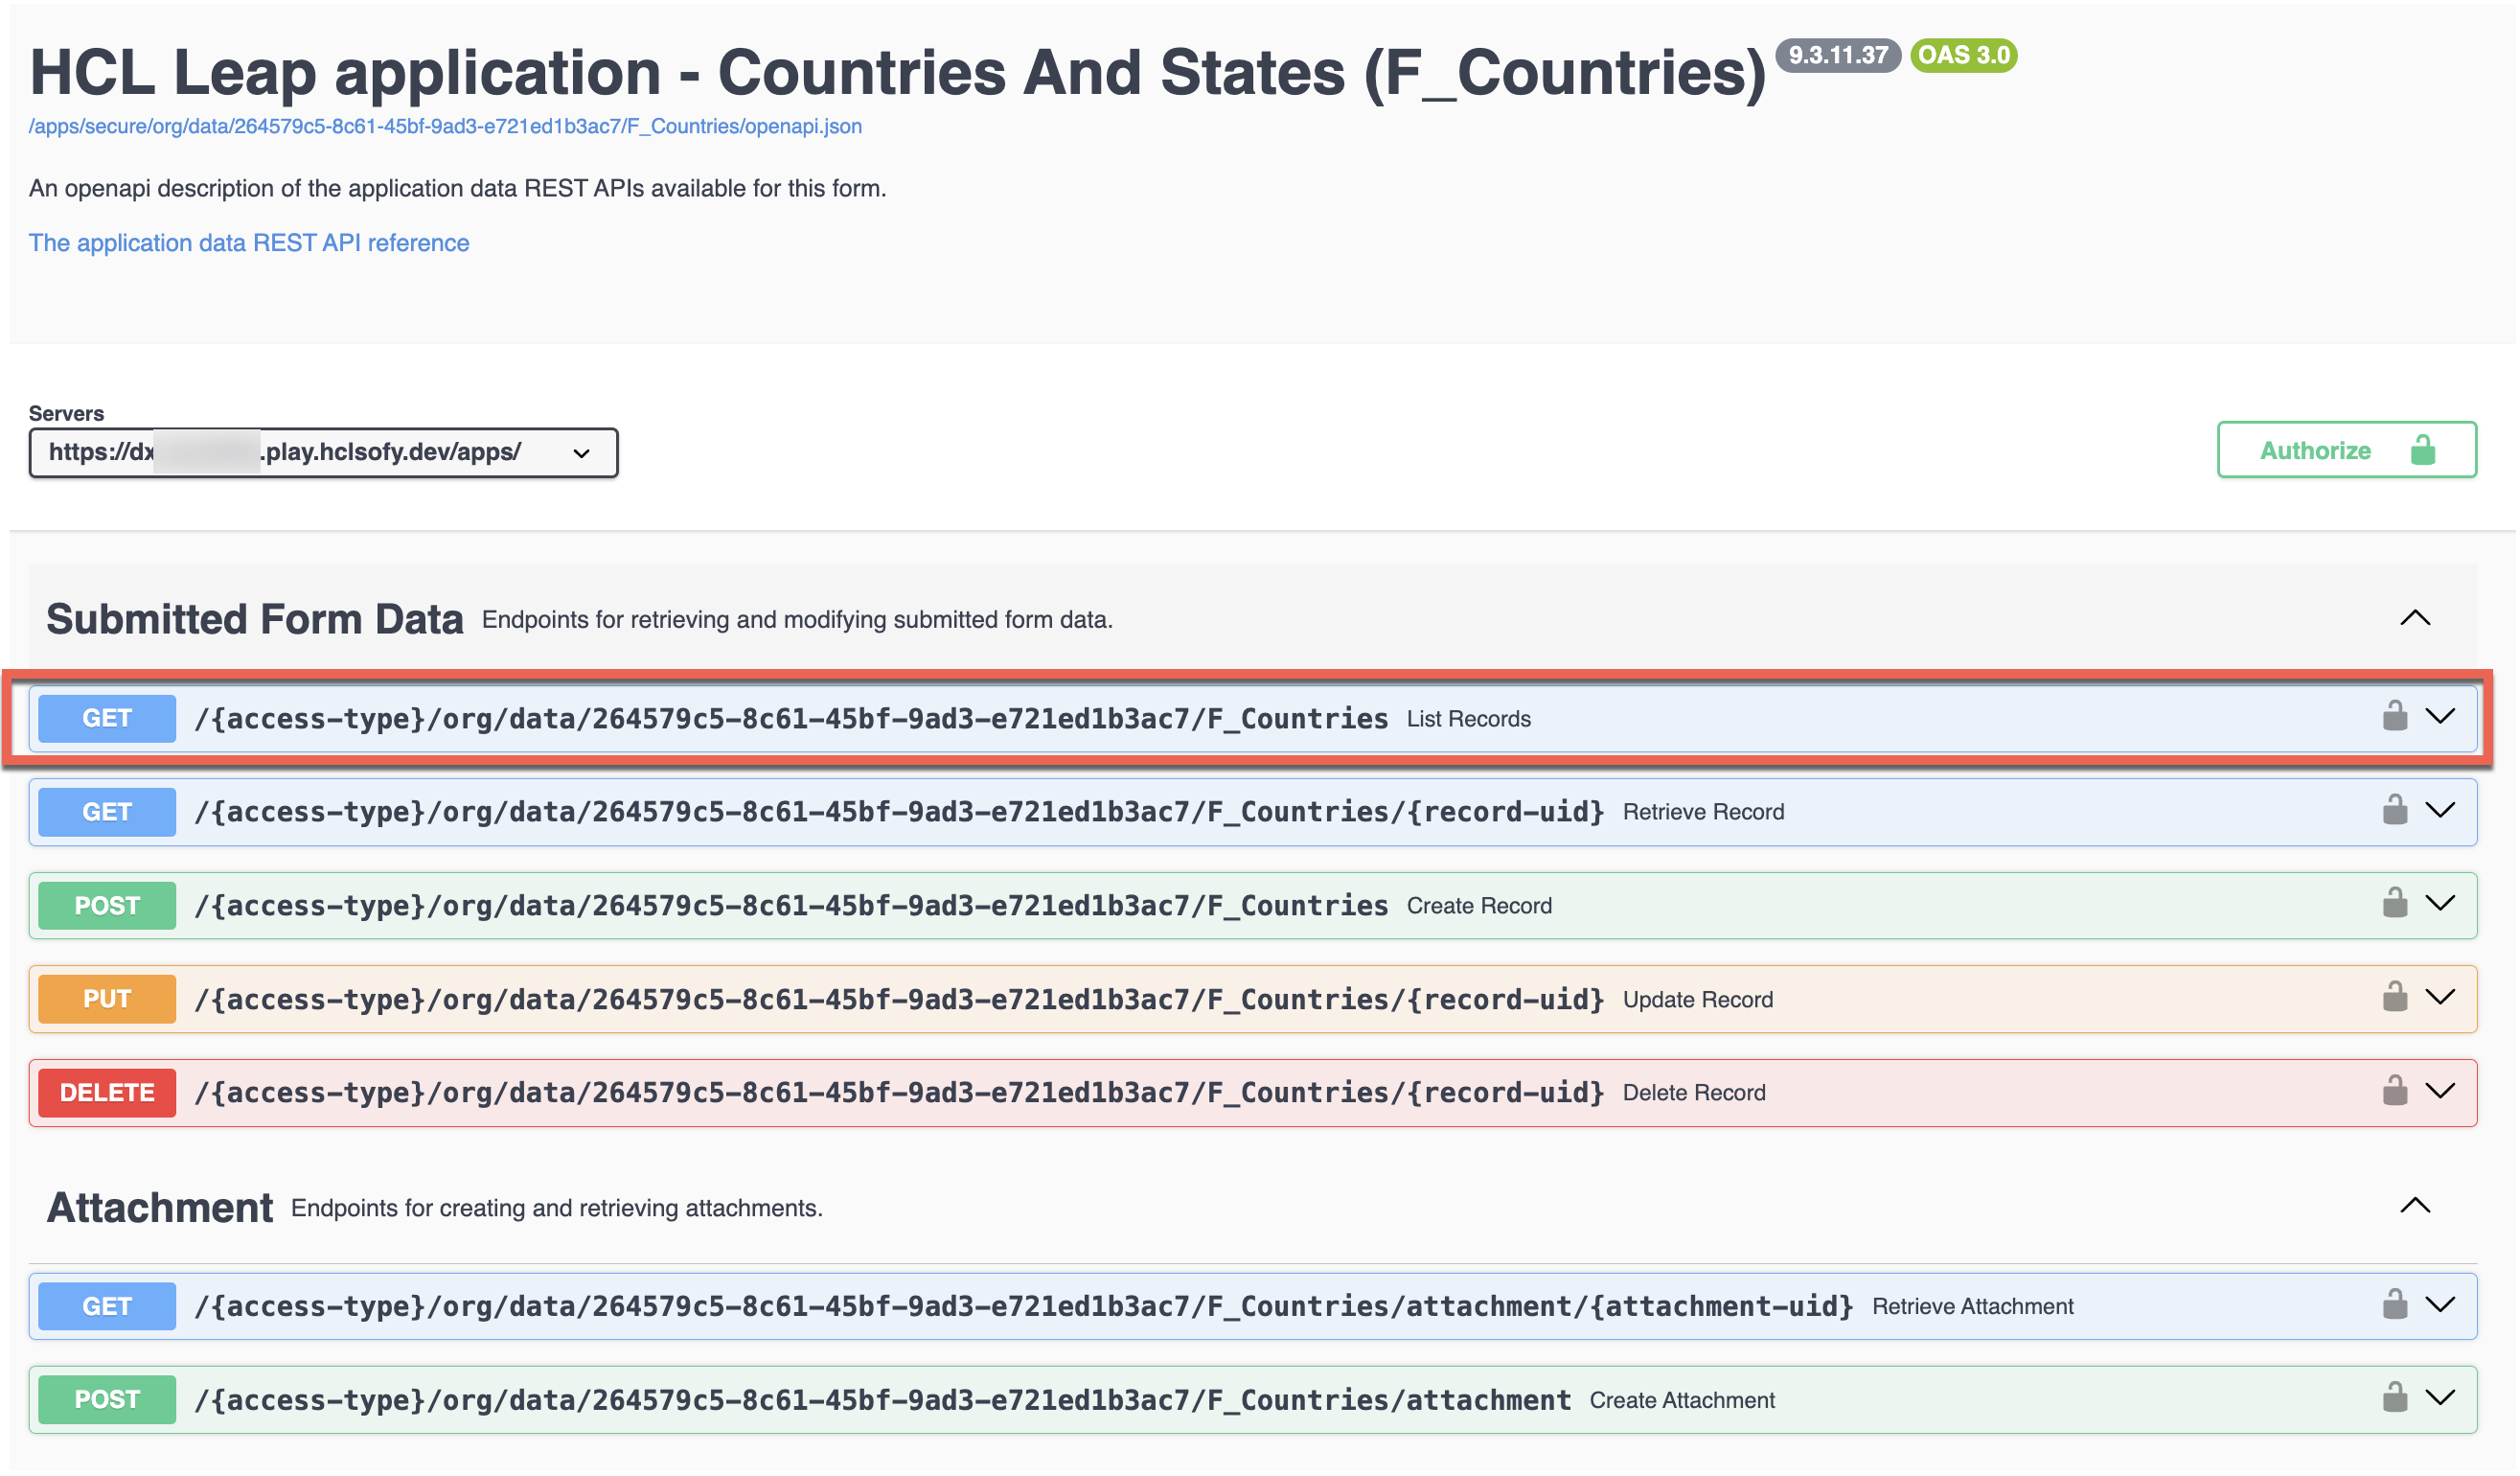This screenshot has width=2520, height=1476.
Task: Click lock icon on List Records row
Action: point(2394,716)
